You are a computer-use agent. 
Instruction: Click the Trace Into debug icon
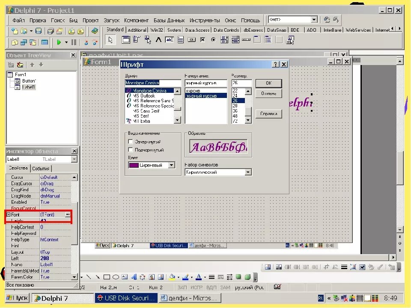click(x=86, y=42)
